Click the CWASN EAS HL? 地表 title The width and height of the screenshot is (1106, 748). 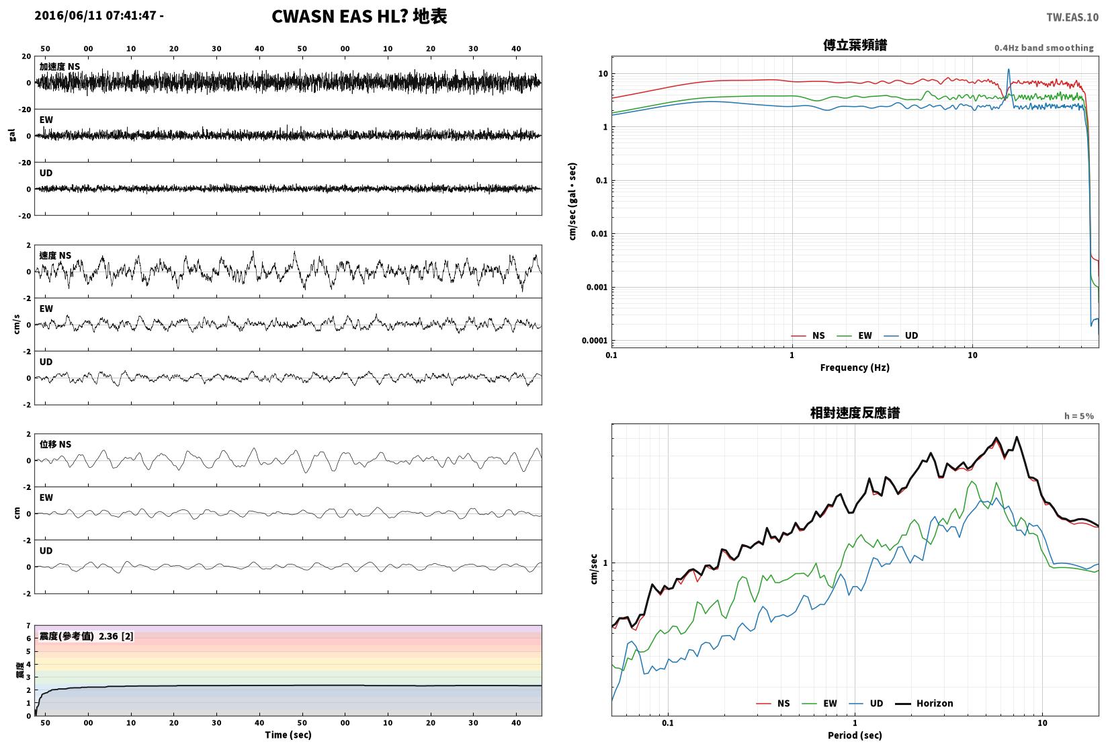359,16
